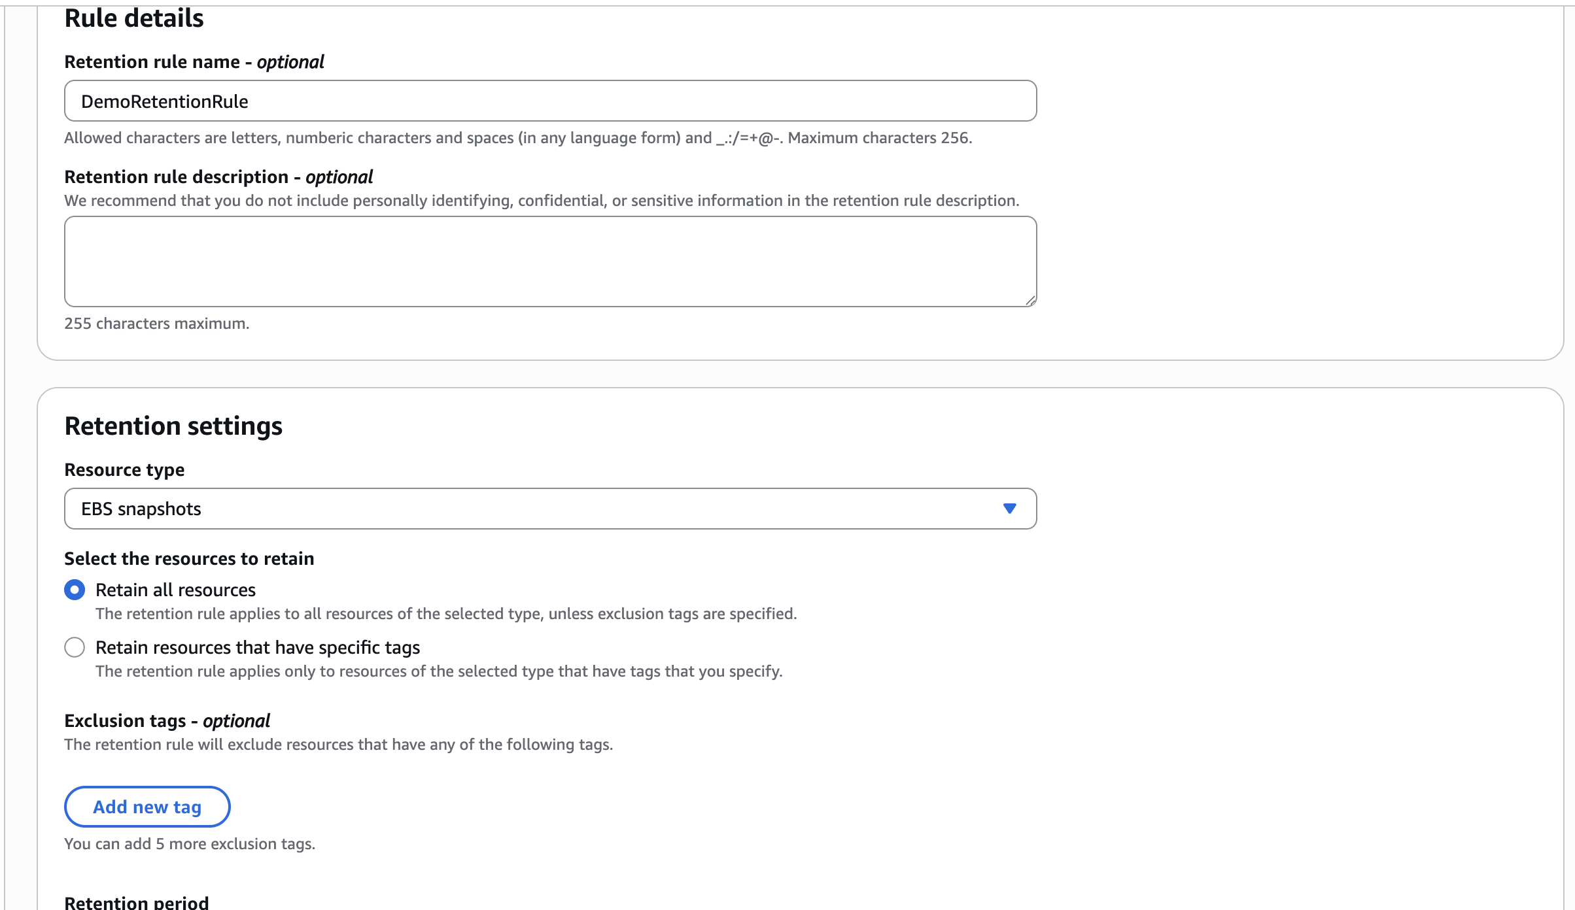1575x910 pixels.
Task: Click the 'Resource type' field label
Action: (124, 470)
